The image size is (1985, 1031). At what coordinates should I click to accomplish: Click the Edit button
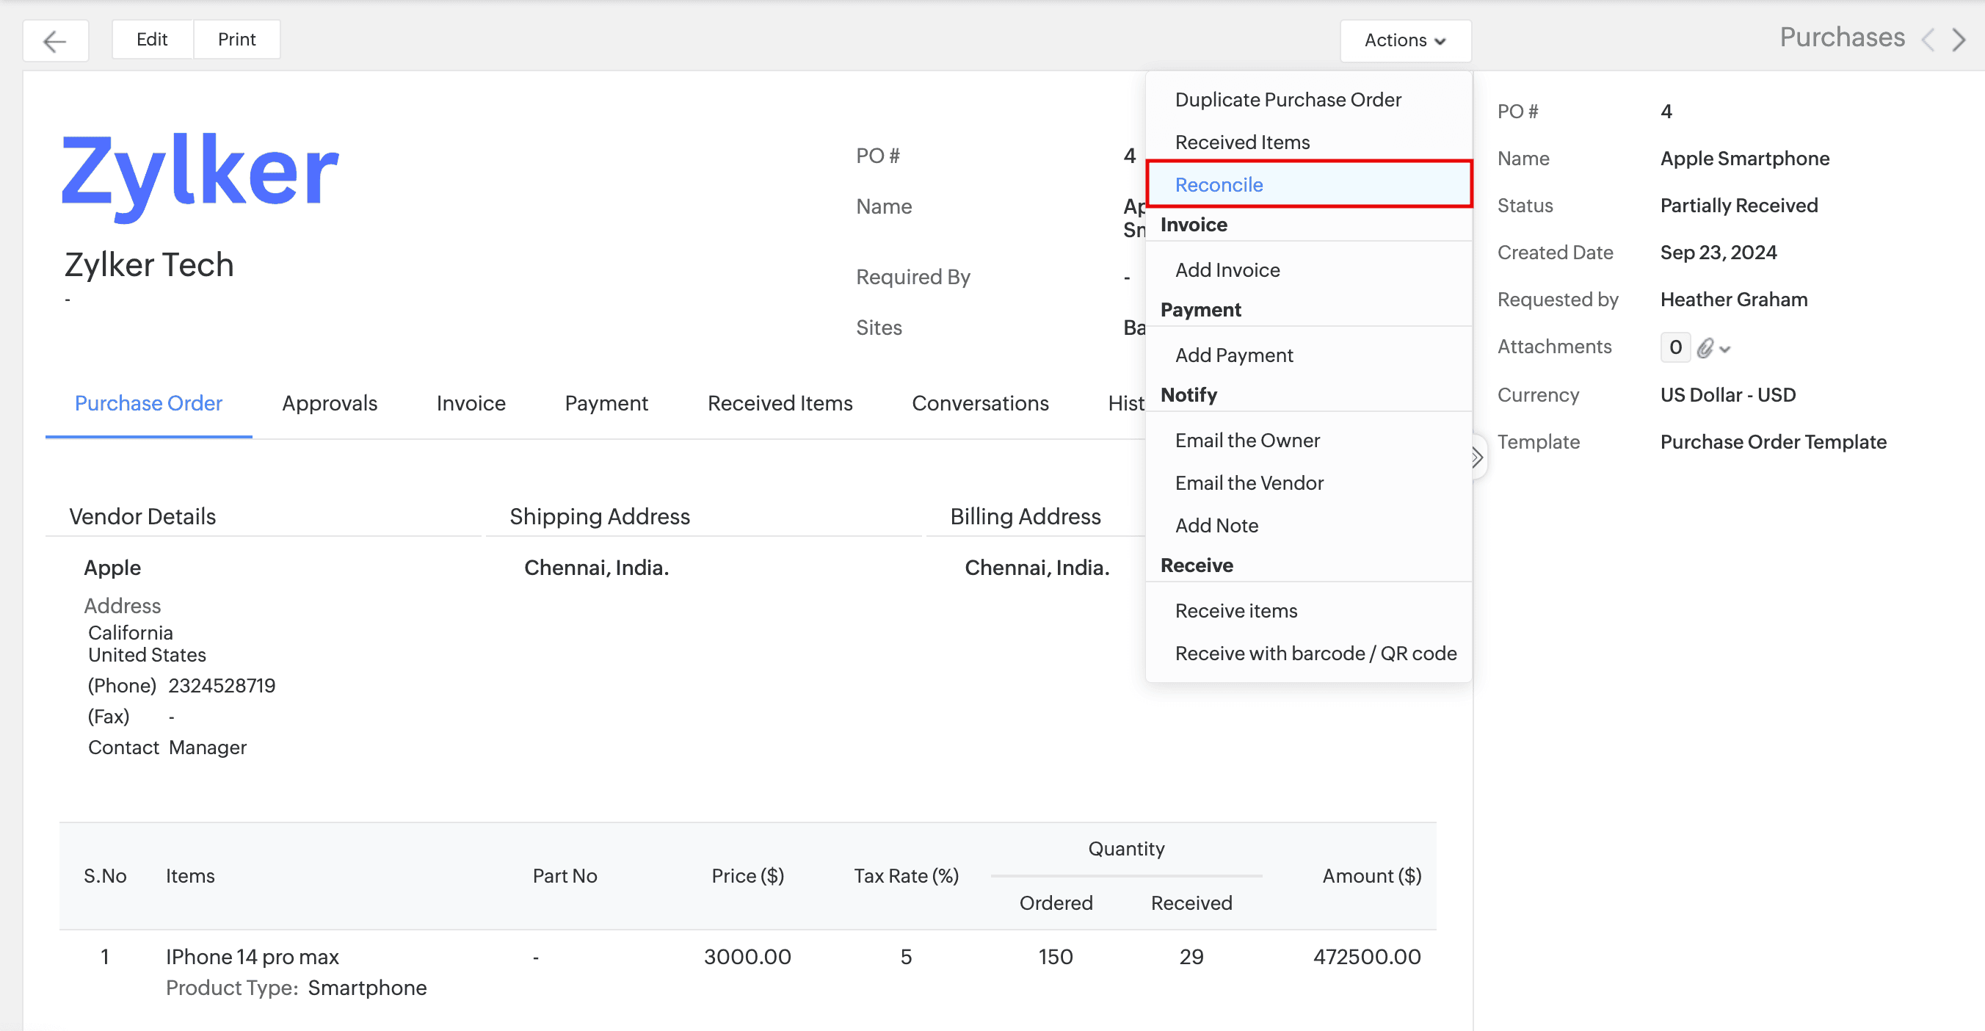[152, 40]
